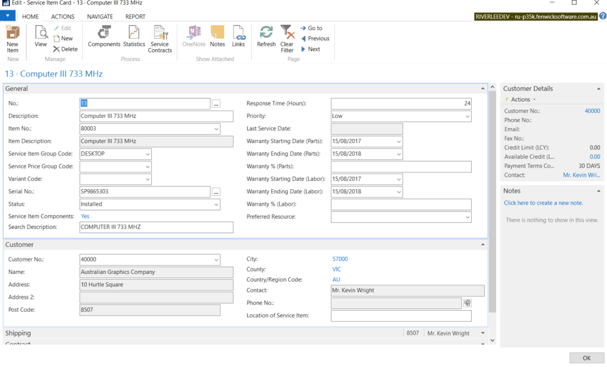Image resolution: width=607 pixels, height=367 pixels.
Task: Open the Priority dropdown
Action: tap(467, 116)
